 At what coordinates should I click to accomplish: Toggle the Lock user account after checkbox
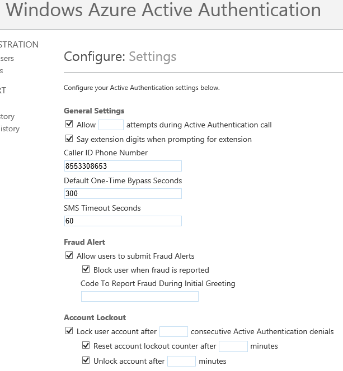69,331
